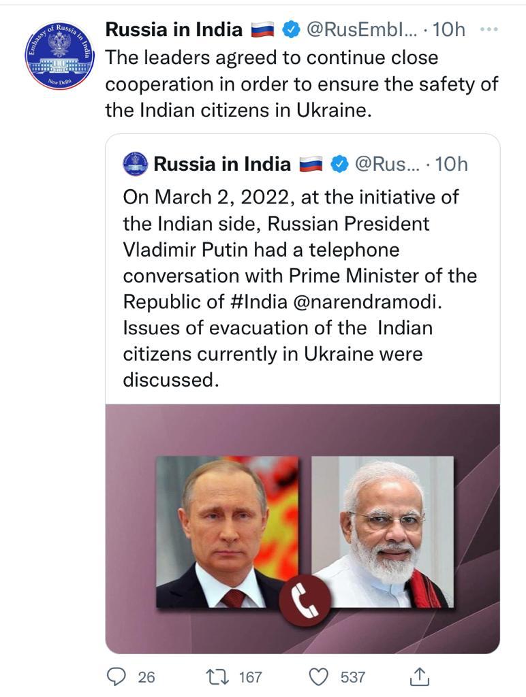Open the Modi photo in quoted tweet
The image size is (526, 697).
pyautogui.click(x=382, y=531)
